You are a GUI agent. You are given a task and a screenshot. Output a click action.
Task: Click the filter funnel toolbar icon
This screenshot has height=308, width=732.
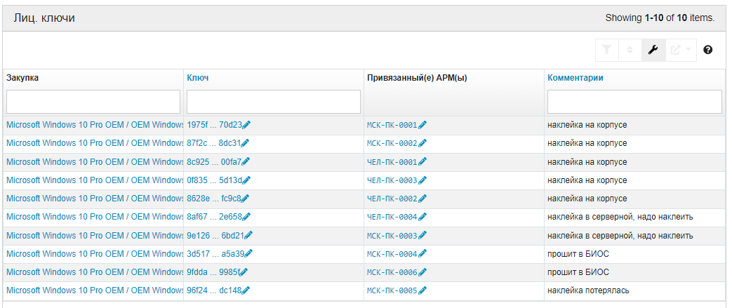tap(606, 50)
